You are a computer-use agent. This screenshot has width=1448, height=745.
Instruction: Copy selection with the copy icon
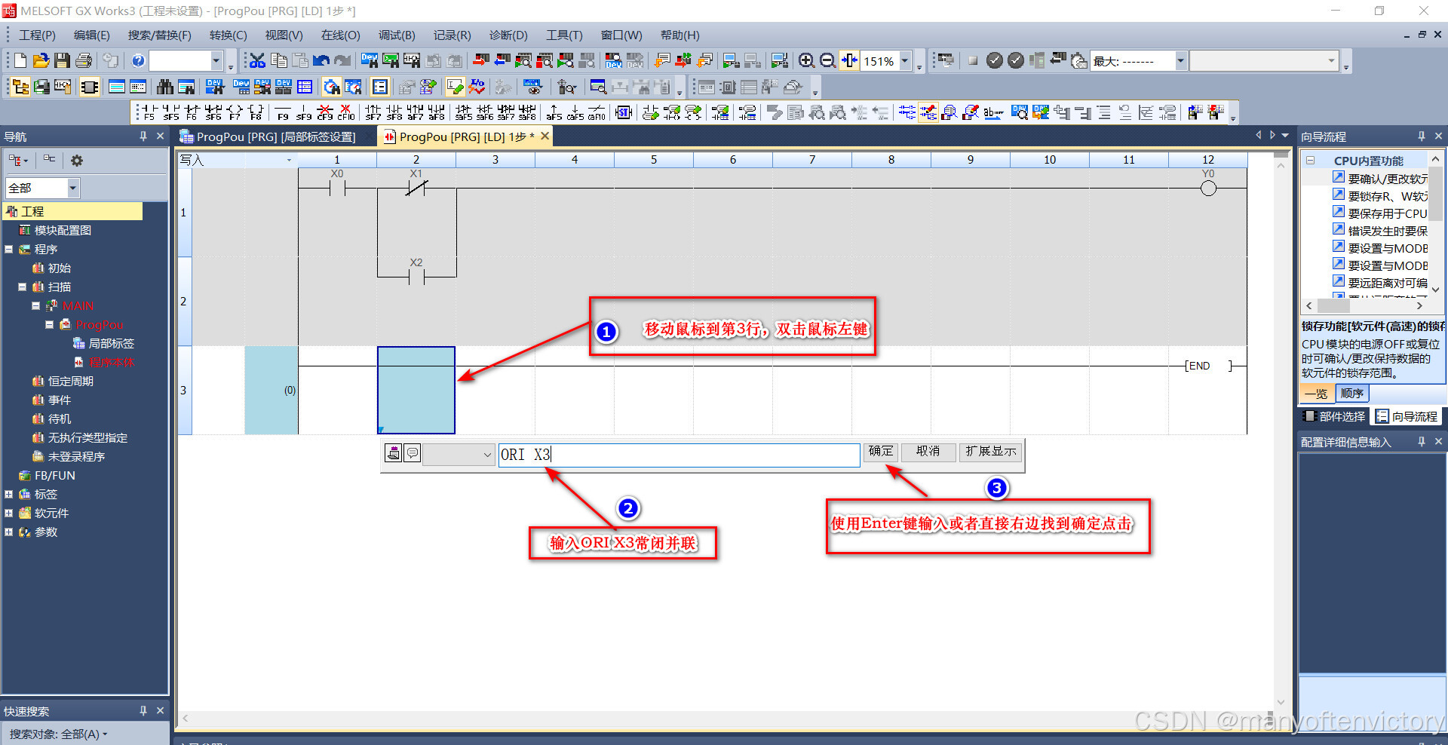pos(279,61)
